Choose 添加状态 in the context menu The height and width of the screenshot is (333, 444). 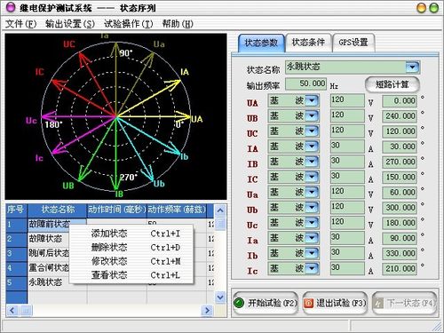tap(131, 234)
